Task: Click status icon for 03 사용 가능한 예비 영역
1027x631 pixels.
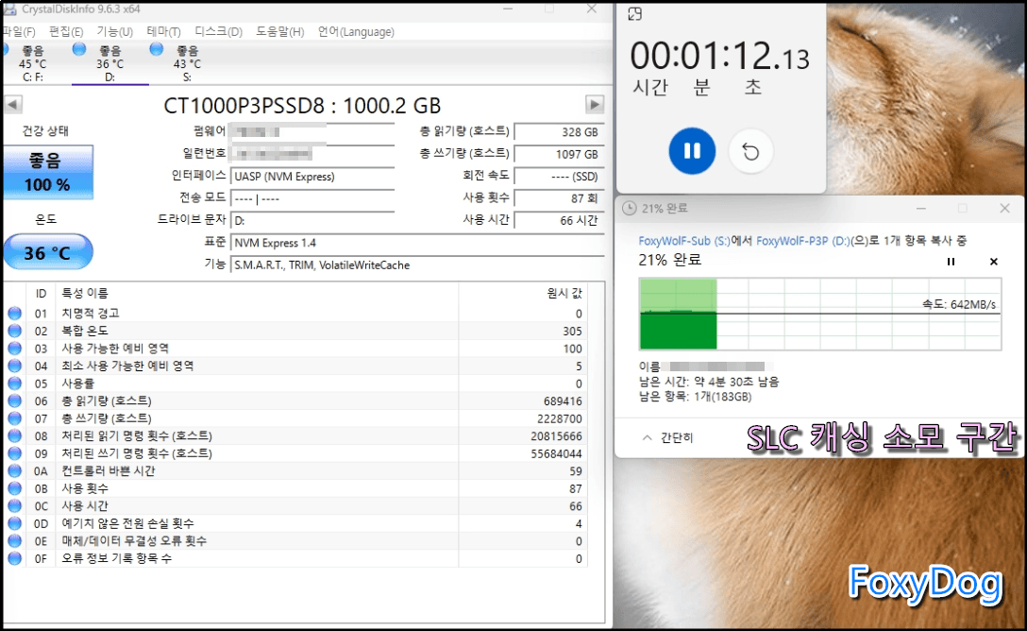Action: click(x=14, y=348)
